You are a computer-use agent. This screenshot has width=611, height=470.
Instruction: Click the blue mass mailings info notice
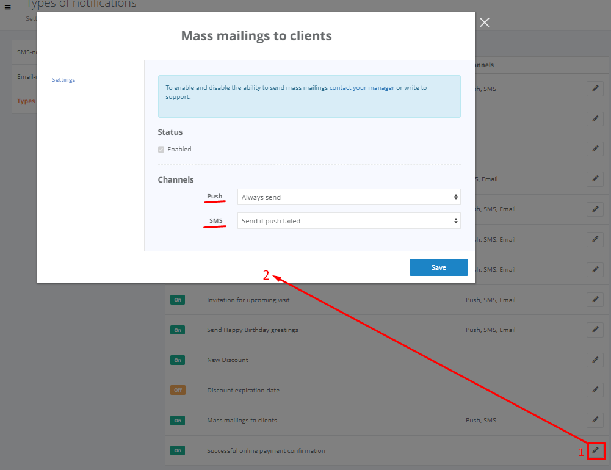point(309,96)
